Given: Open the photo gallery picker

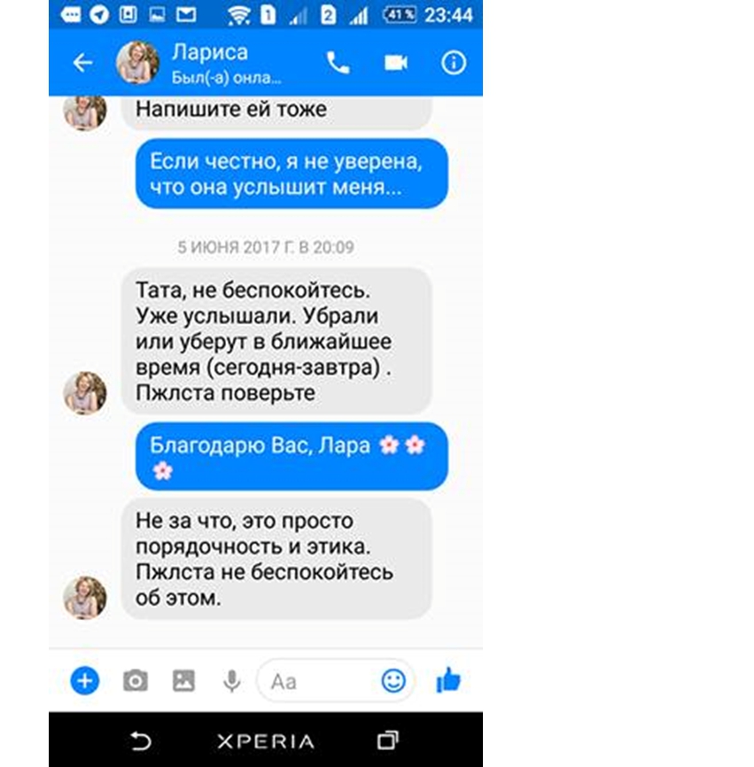Looking at the screenshot, I should 183,680.
